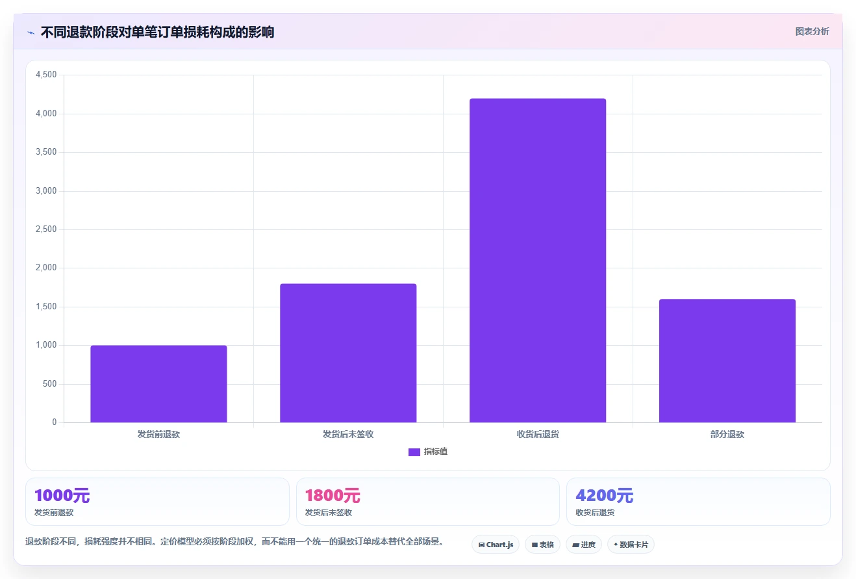Click the chart title 不同退款阶段对单笔订单损耗构成的影响
The image size is (856, 579).
click(x=157, y=32)
